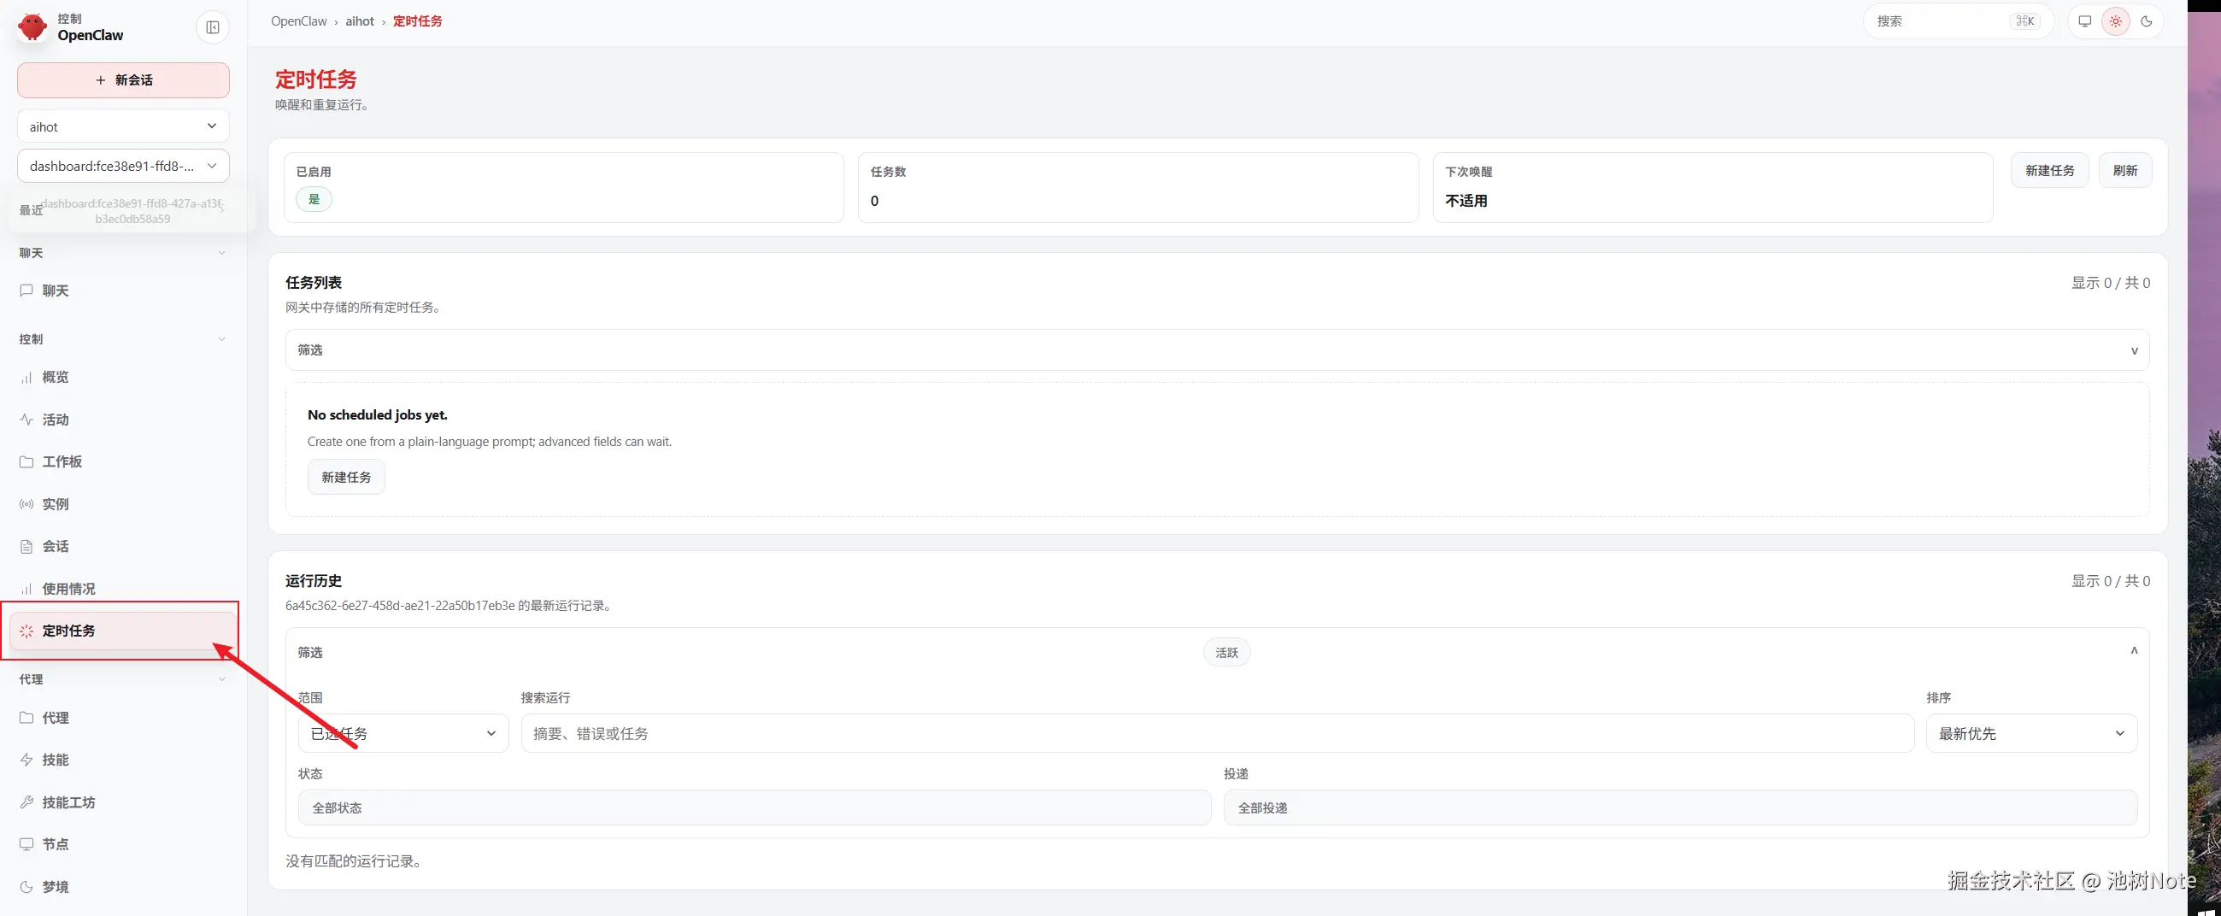Screen dimensions: 2221x916
Task: Click aihot in the breadcrumb
Action: pyautogui.click(x=360, y=21)
